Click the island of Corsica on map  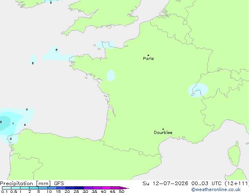pyautogui.click(x=234, y=154)
